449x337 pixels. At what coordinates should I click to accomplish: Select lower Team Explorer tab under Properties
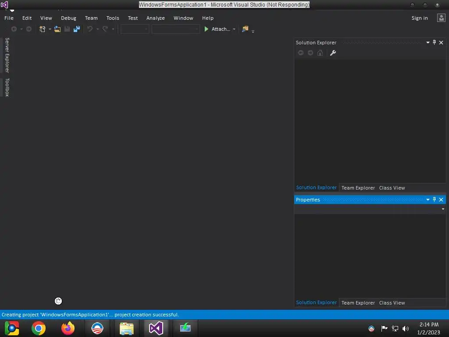[x=358, y=303]
